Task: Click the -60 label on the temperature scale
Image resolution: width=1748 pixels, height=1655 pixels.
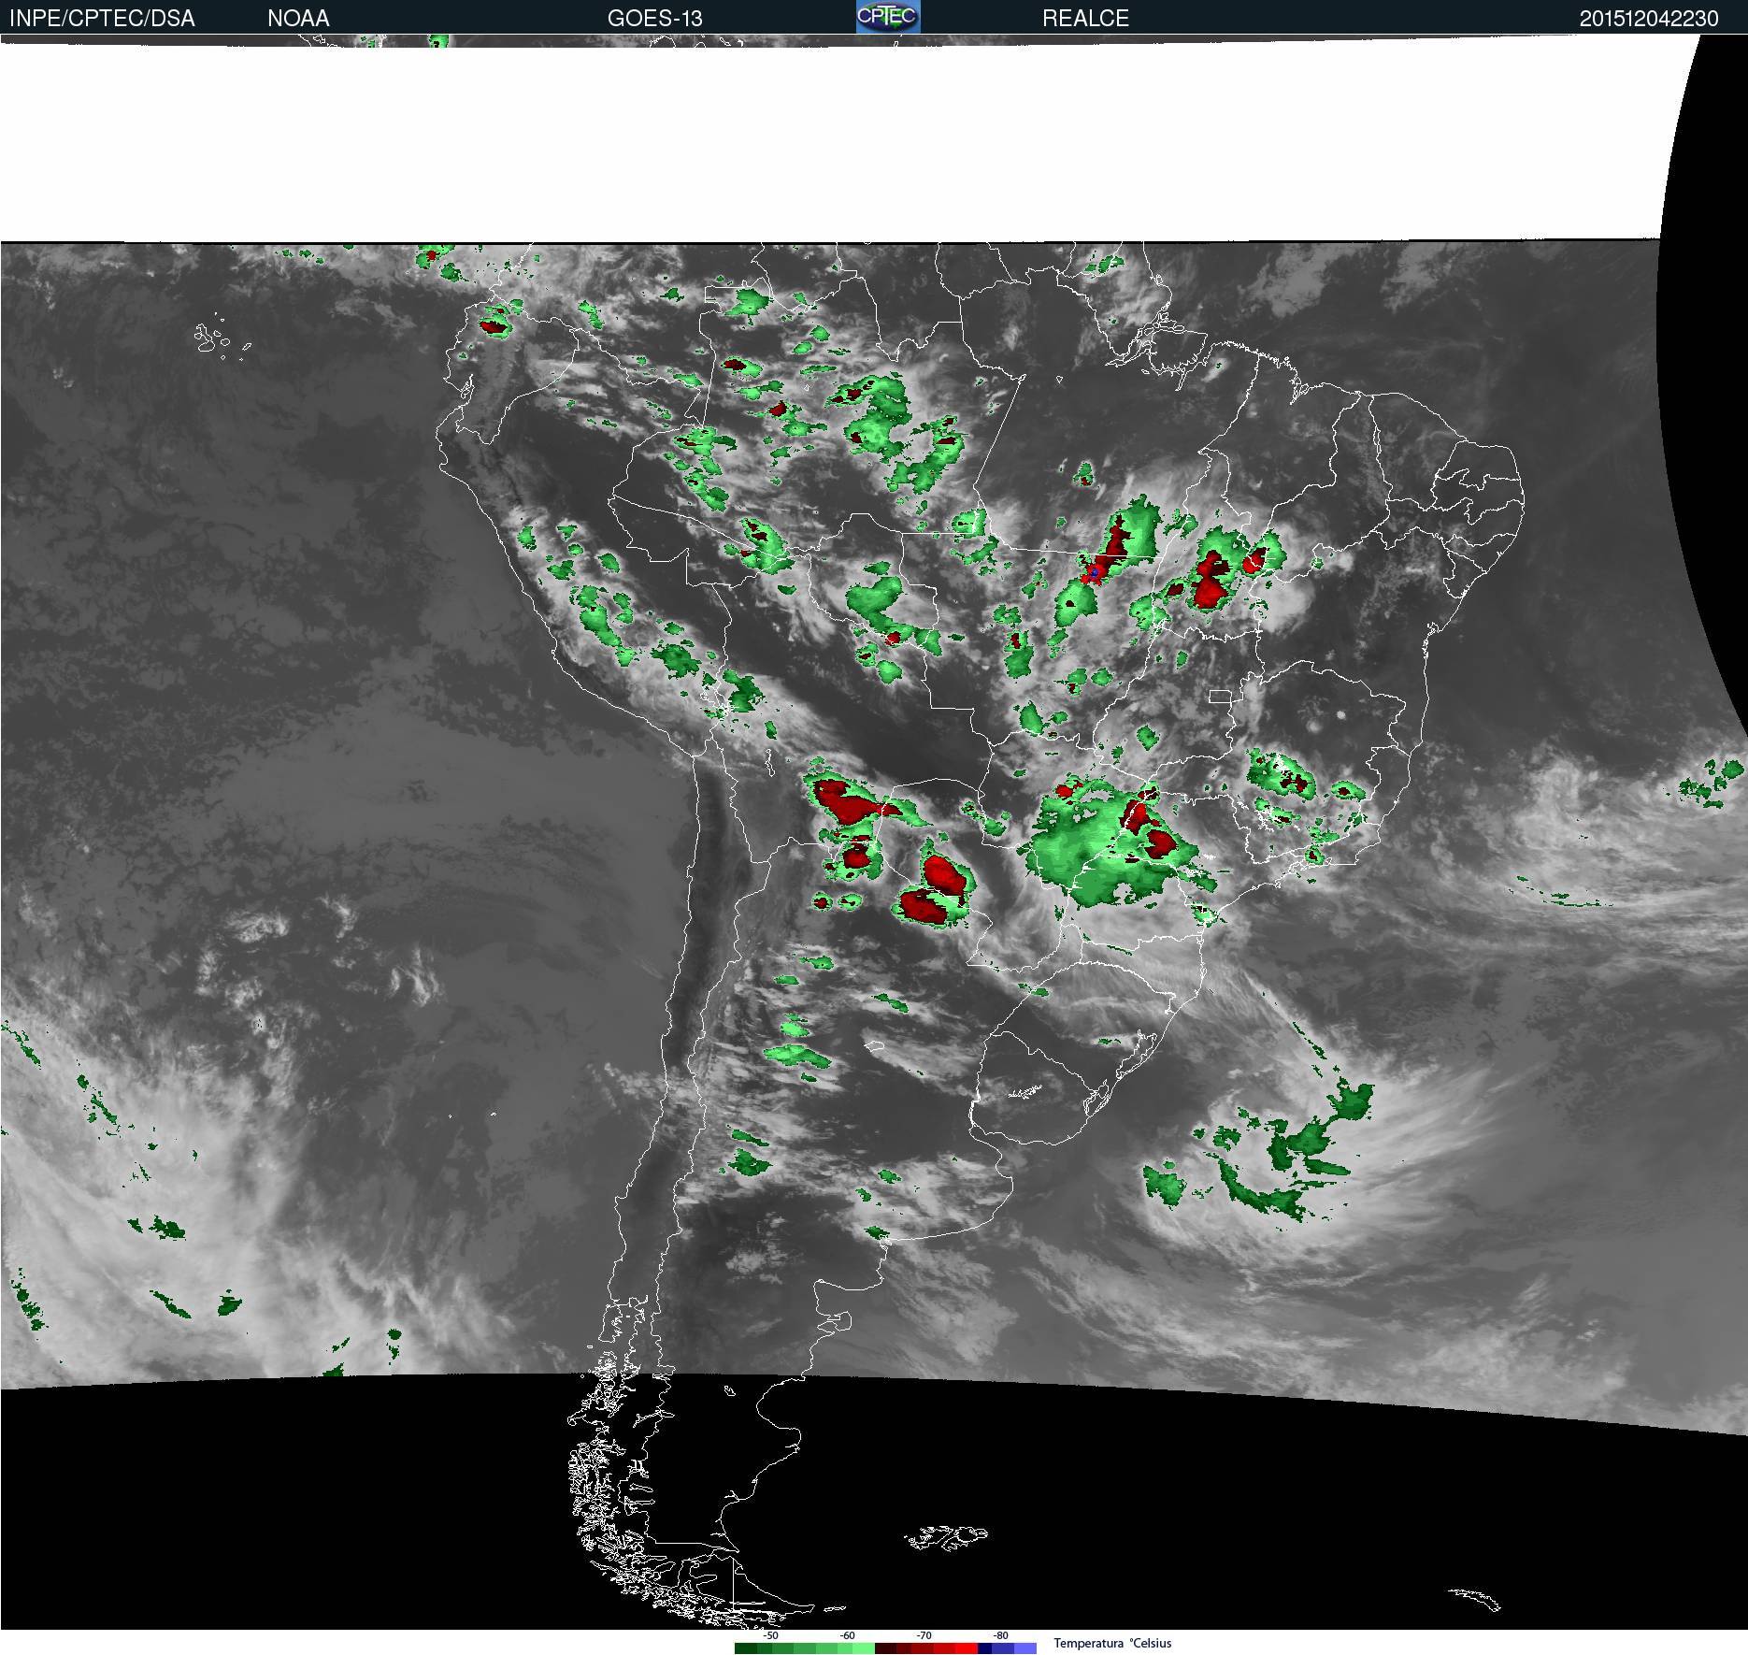Action: 847,1635
